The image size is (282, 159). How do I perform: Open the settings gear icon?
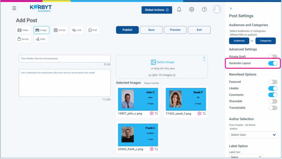[192, 9]
